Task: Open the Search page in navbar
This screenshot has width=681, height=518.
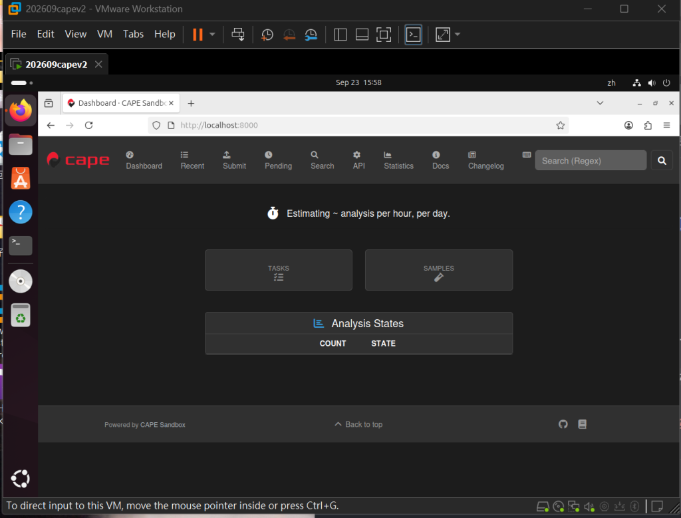Action: [x=322, y=161]
